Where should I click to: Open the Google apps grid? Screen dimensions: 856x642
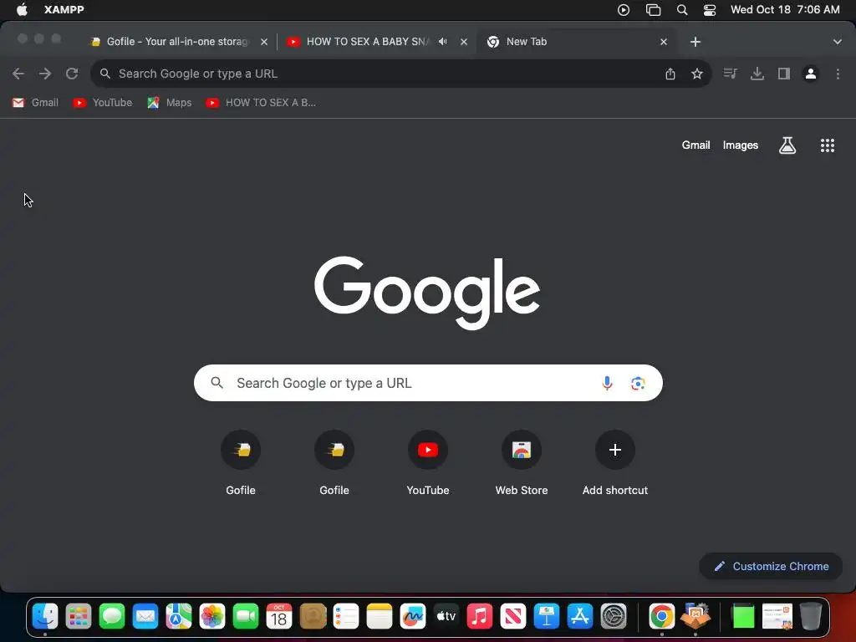point(827,145)
